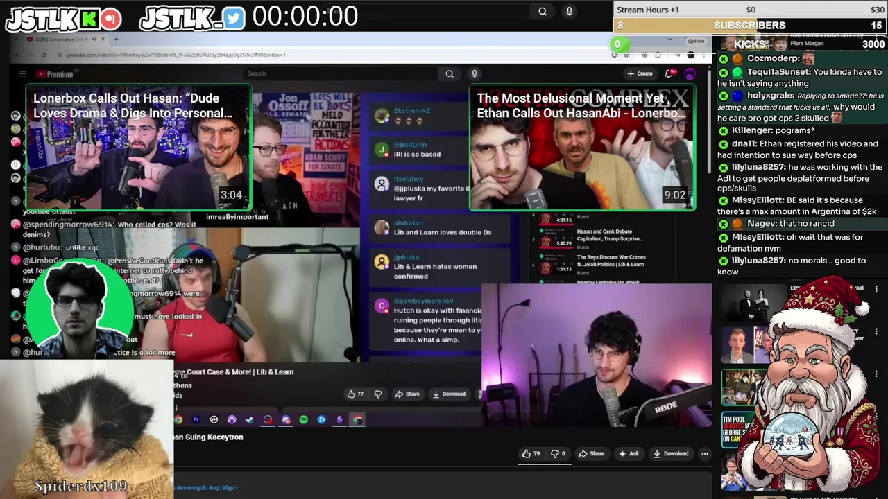Click chat username holyxgrale
The image size is (888, 499).
pos(770,96)
